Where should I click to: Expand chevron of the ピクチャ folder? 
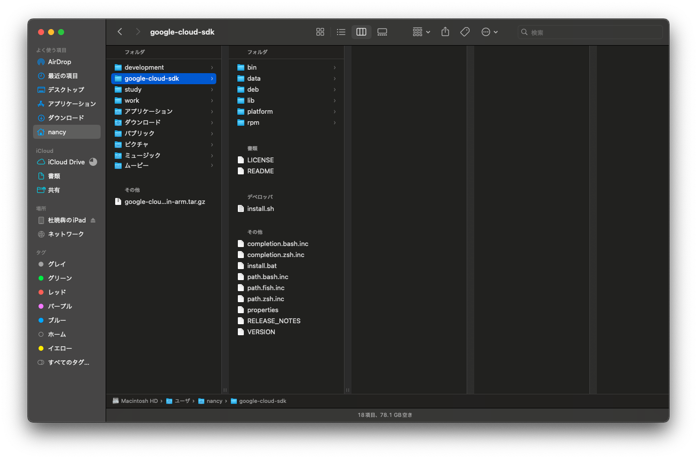pos(212,145)
